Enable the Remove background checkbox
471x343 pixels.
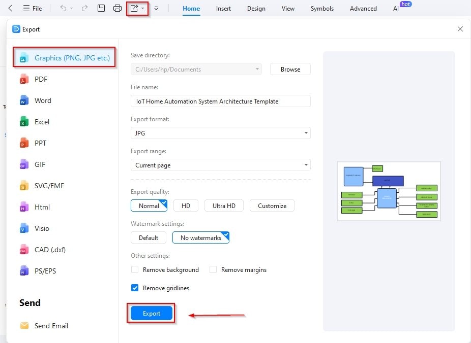[135, 269]
